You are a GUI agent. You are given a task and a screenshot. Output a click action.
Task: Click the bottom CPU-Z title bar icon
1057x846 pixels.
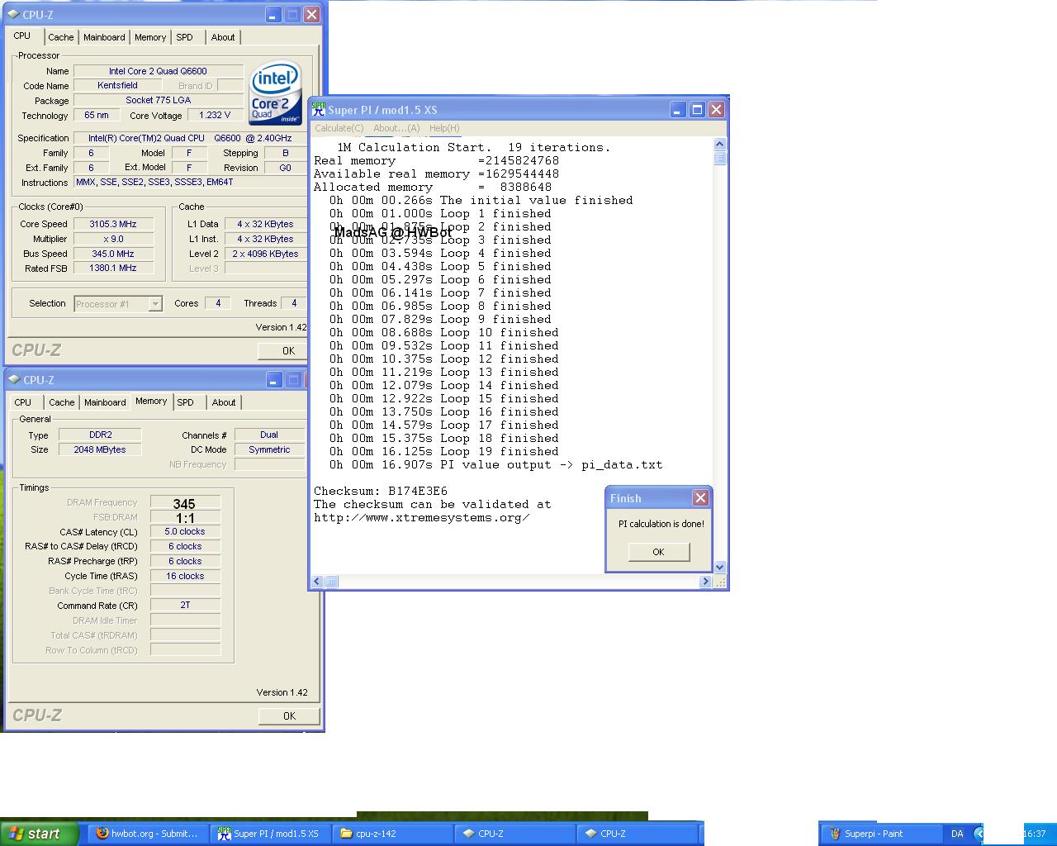[x=14, y=379]
